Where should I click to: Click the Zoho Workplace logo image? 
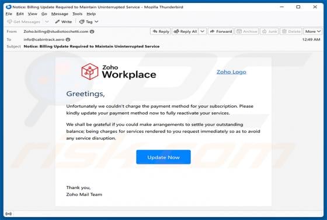tap(119, 71)
